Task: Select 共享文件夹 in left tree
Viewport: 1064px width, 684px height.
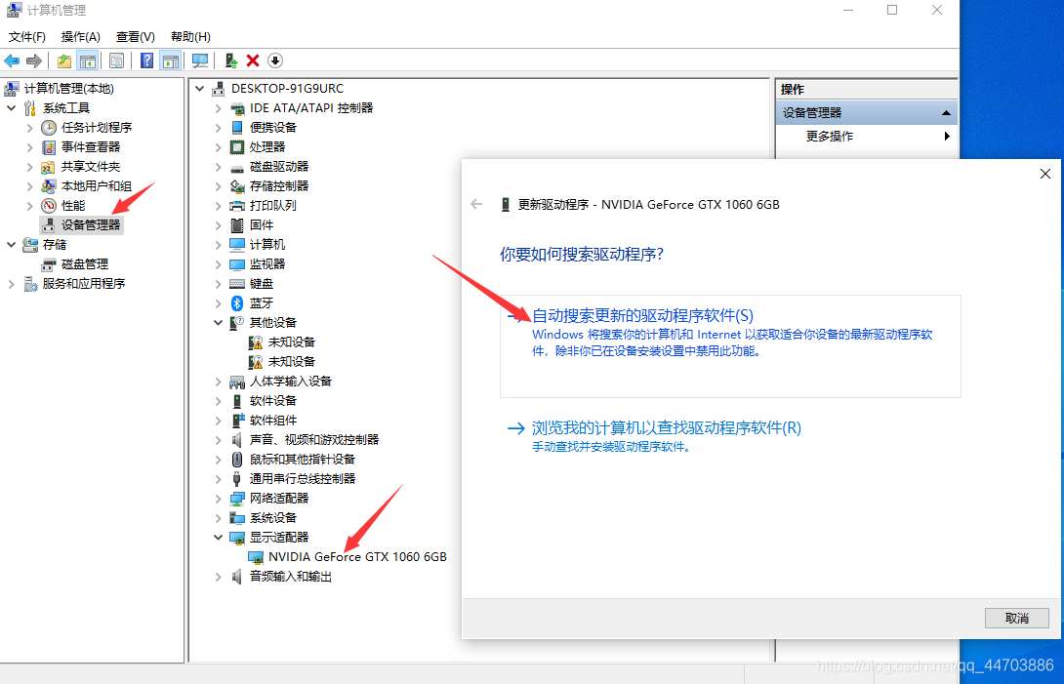Action: (x=90, y=167)
